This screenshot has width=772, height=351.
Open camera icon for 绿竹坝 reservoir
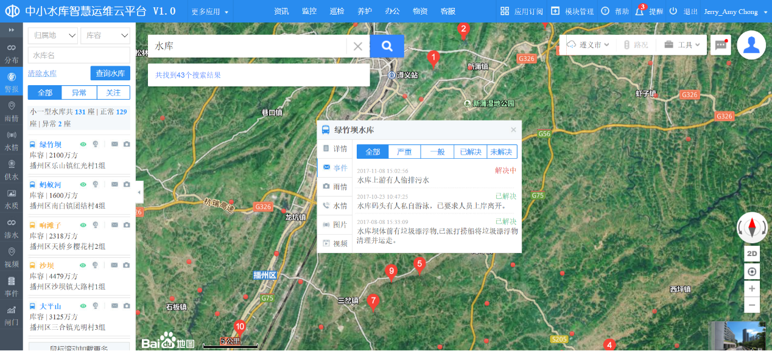[x=127, y=144]
